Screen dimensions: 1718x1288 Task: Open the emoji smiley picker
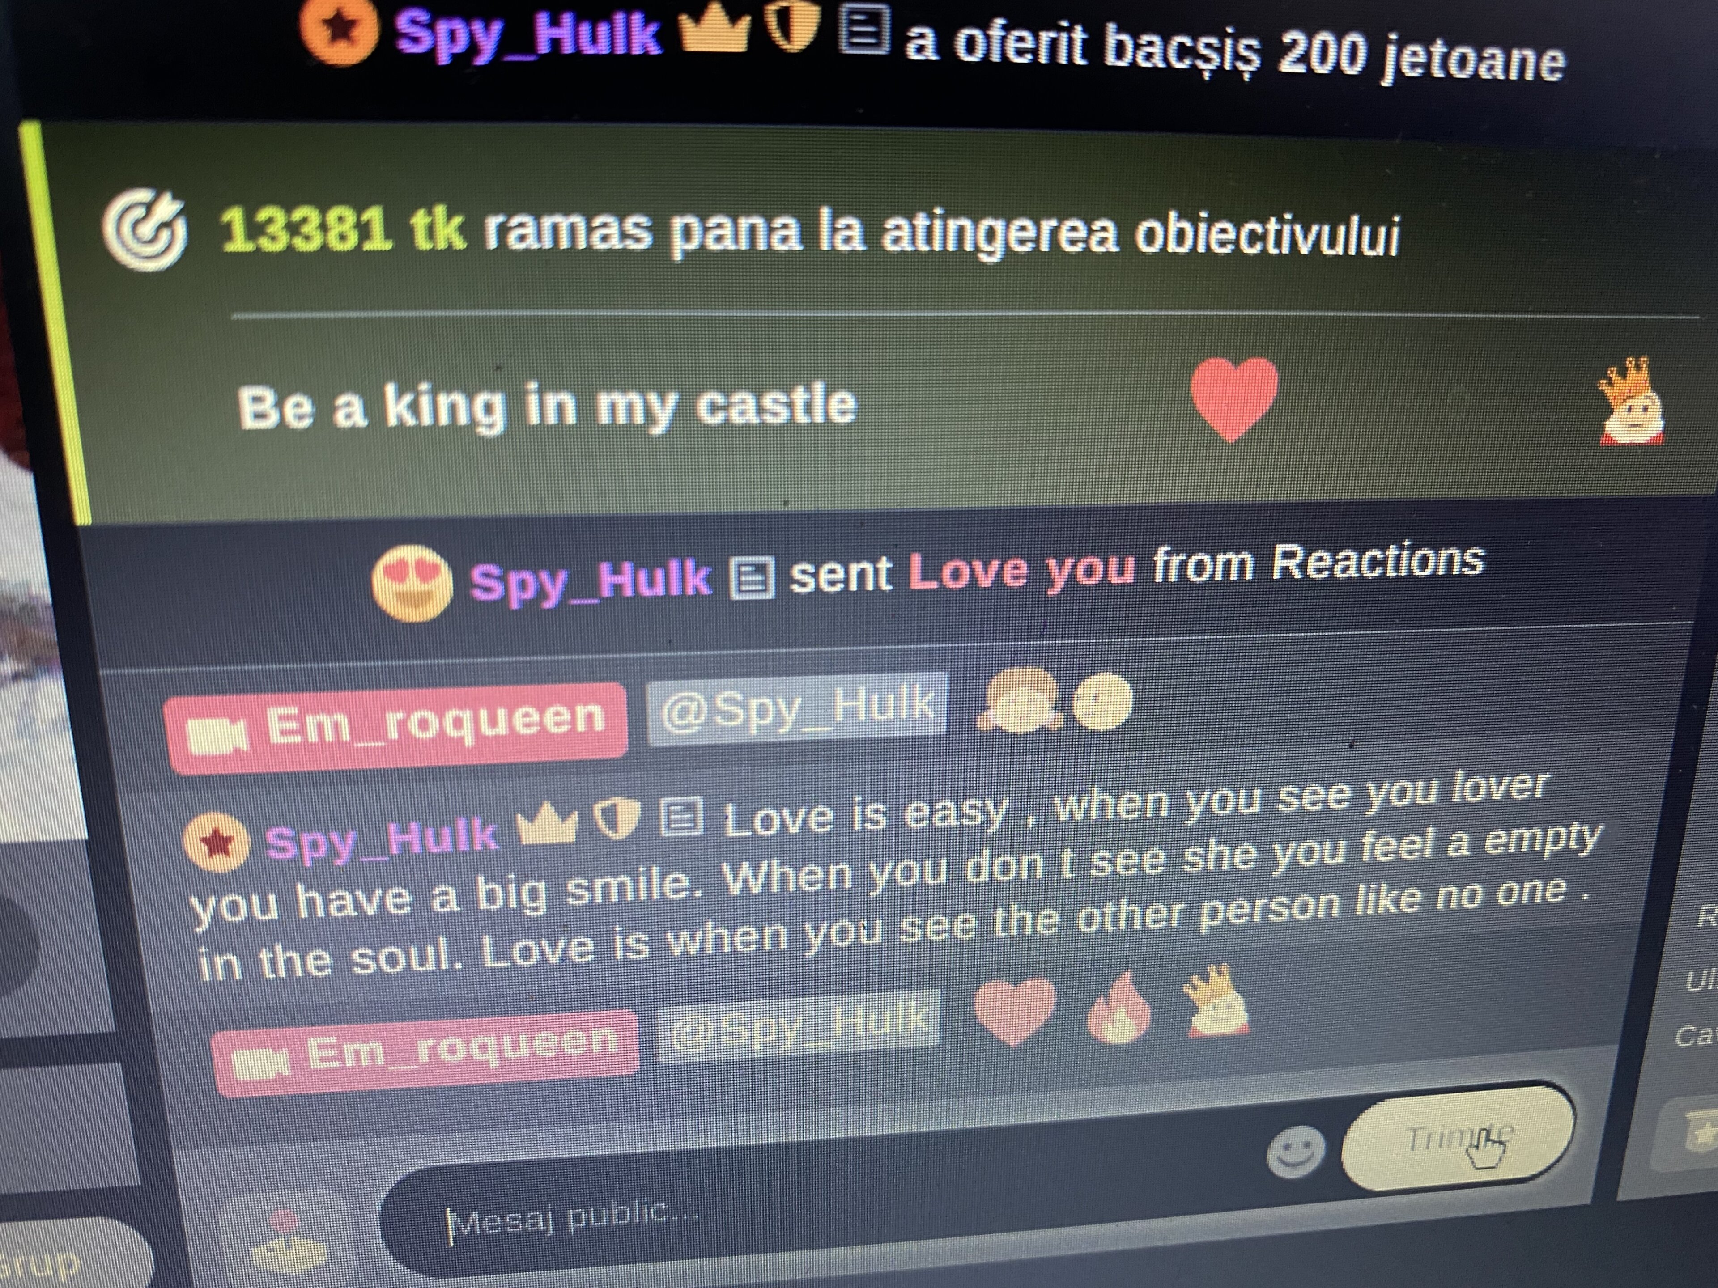[1295, 1151]
